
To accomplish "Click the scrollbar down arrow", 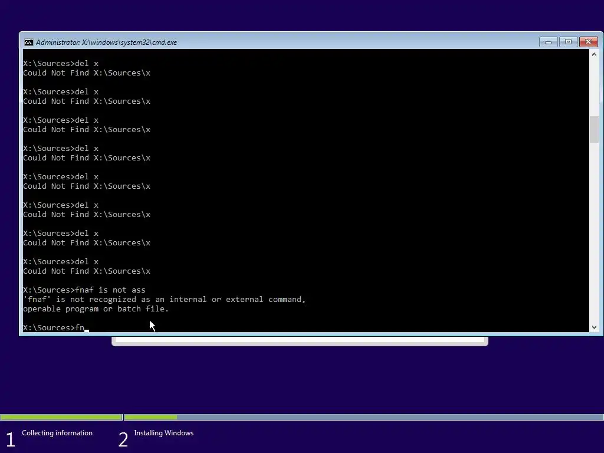I will pos(594,327).
